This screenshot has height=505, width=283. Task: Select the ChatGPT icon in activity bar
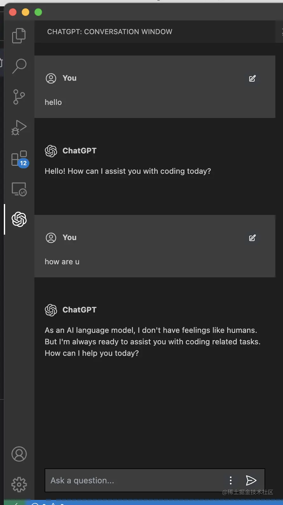click(x=19, y=219)
